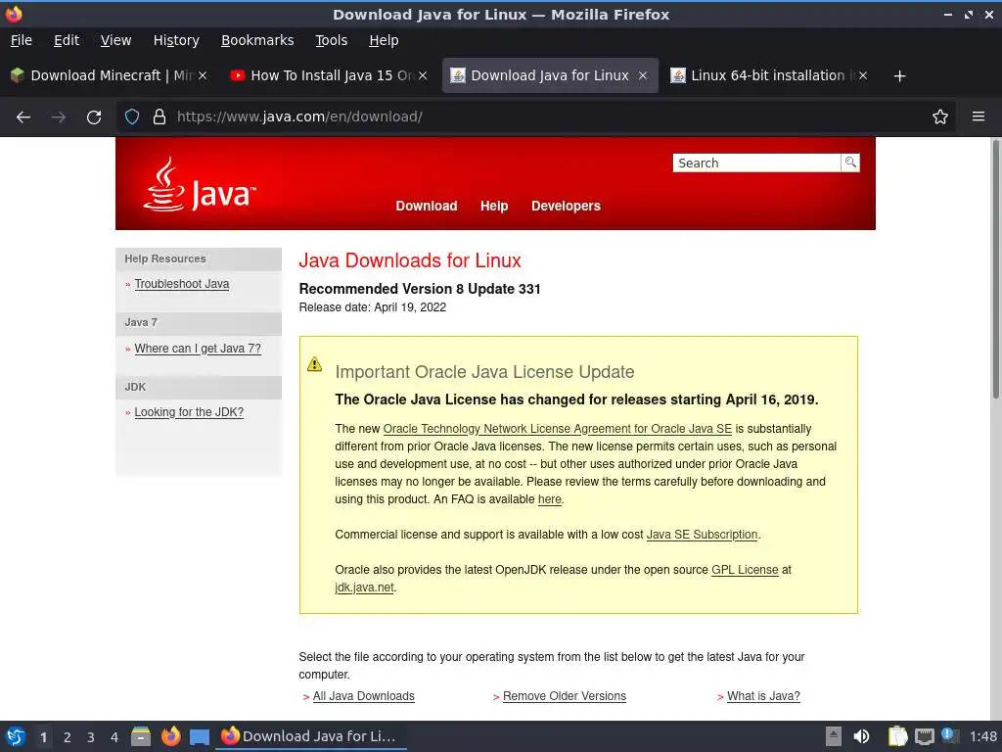Open the Tools menu

pos(331,40)
